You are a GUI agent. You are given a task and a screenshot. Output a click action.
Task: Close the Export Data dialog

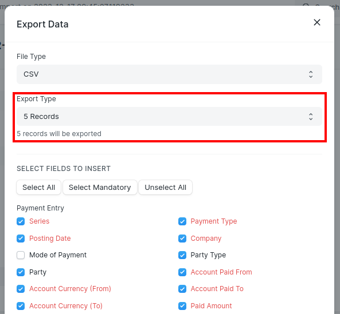pyautogui.click(x=317, y=22)
